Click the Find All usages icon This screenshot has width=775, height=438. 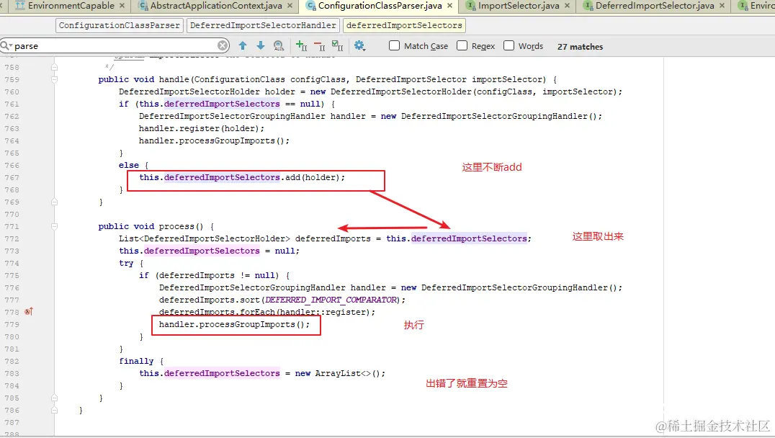tap(279, 46)
